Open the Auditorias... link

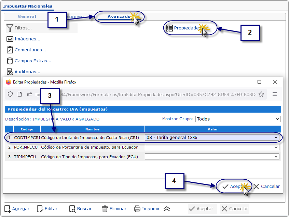click(27, 72)
